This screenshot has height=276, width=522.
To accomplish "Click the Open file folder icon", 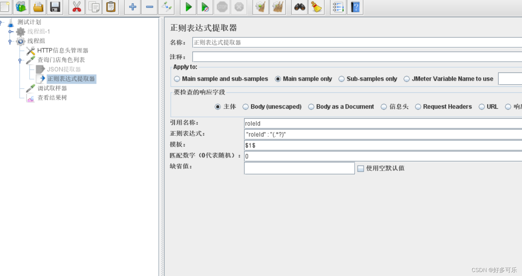I will (38, 7).
